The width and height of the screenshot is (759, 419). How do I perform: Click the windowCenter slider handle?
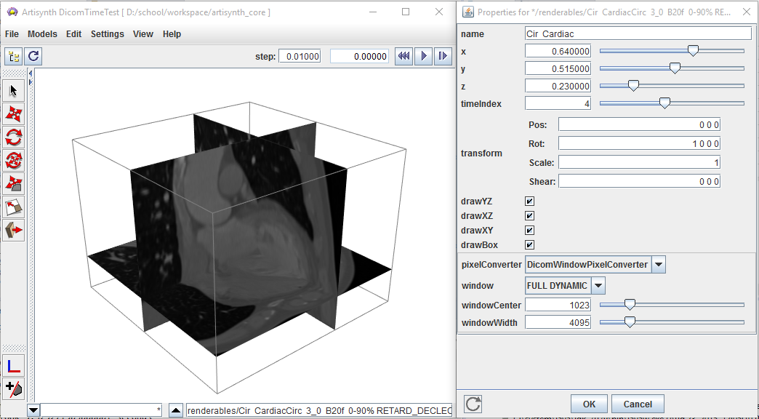pos(630,304)
